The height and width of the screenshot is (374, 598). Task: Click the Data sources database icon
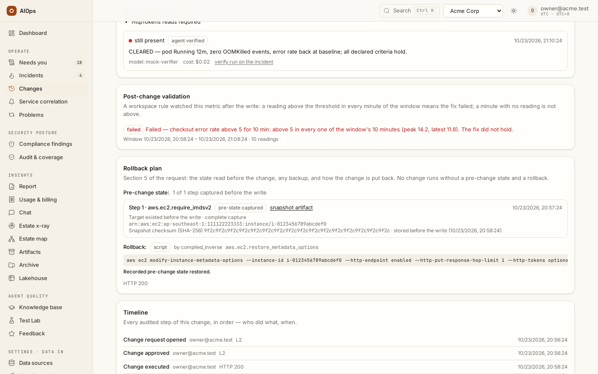tap(12, 363)
